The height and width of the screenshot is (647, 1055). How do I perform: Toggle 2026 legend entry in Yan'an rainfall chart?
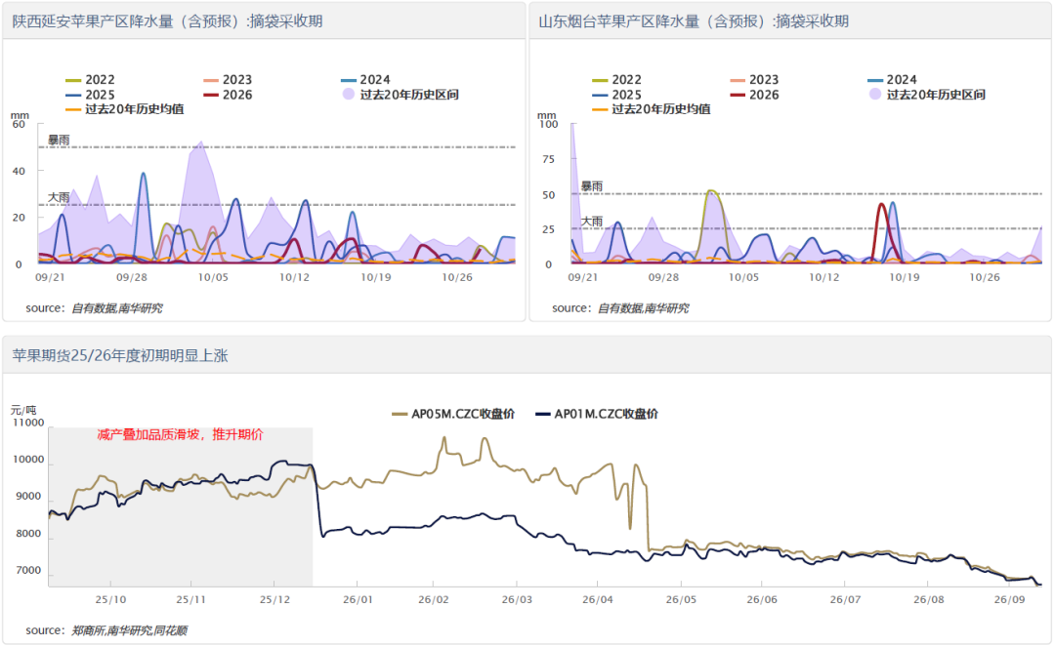[x=228, y=95]
